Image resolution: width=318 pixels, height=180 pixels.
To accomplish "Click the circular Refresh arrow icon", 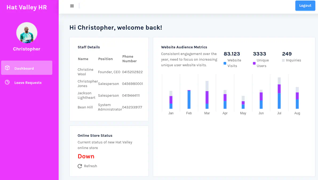I will pyautogui.click(x=80, y=166).
